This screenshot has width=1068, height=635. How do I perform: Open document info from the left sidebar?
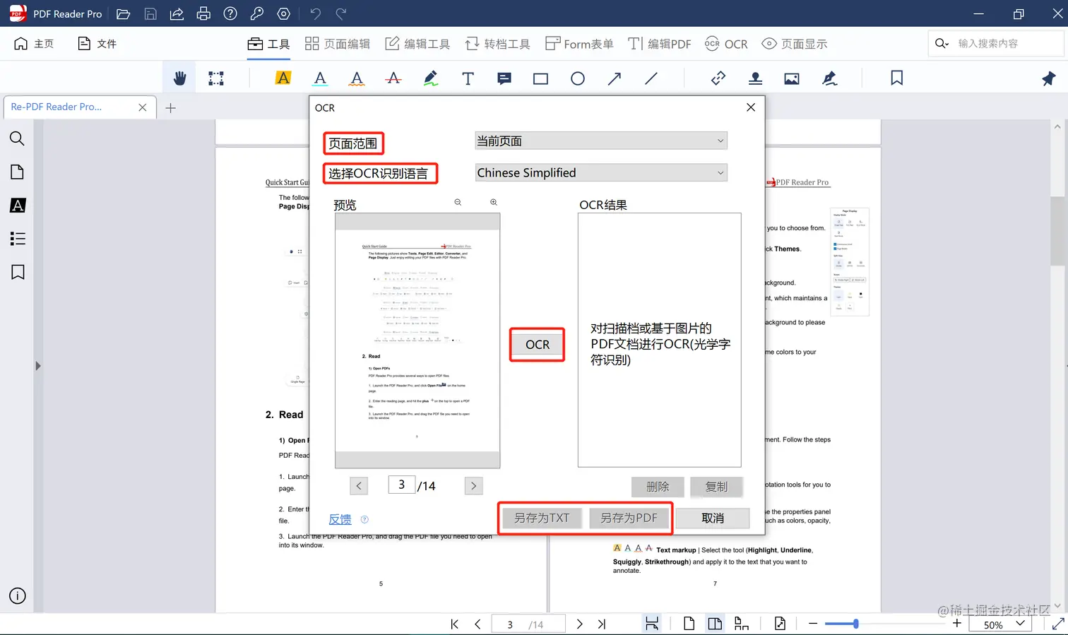click(18, 596)
